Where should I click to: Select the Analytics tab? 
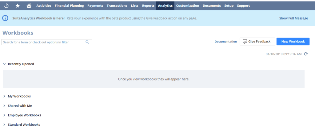coord(165,6)
